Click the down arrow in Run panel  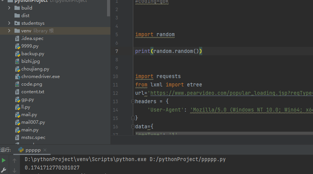14,170
